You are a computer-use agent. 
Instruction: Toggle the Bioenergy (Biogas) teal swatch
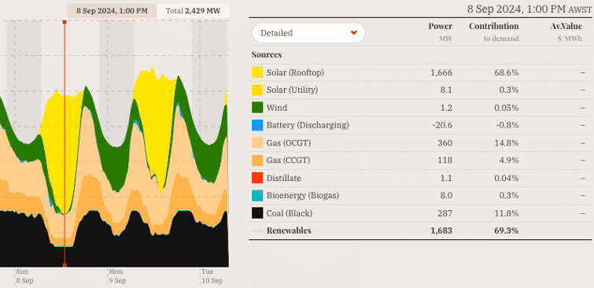pyautogui.click(x=257, y=195)
